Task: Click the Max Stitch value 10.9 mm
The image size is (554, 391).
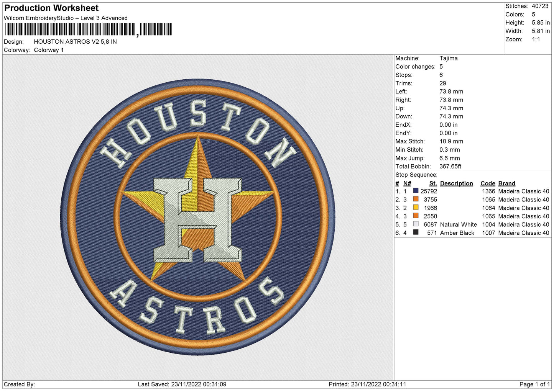Action: click(451, 141)
